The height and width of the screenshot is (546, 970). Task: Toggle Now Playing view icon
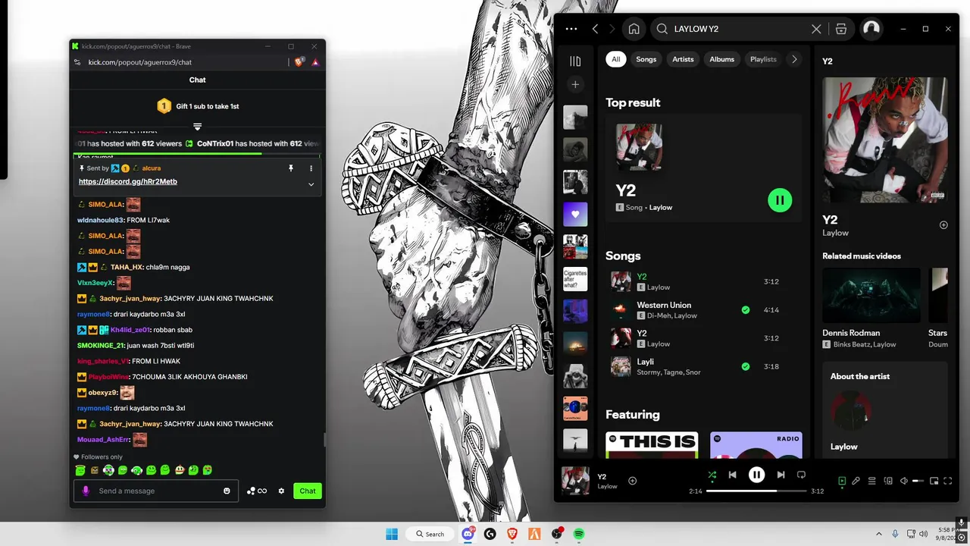point(842,481)
